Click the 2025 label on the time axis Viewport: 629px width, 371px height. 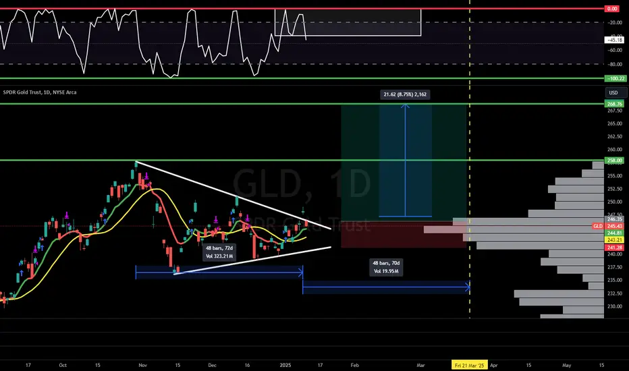click(285, 366)
